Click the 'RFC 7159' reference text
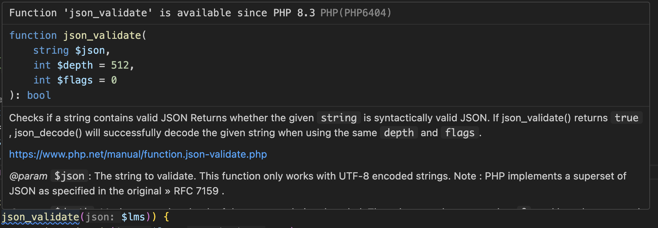This screenshot has height=228, width=658. pyautogui.click(x=196, y=191)
